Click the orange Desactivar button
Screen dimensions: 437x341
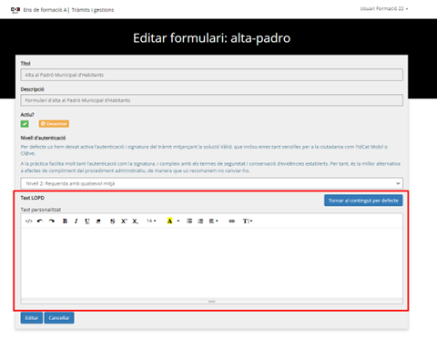pos(54,124)
